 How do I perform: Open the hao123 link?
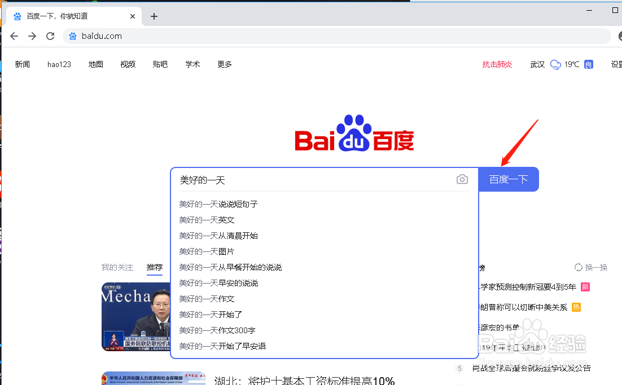pos(59,64)
